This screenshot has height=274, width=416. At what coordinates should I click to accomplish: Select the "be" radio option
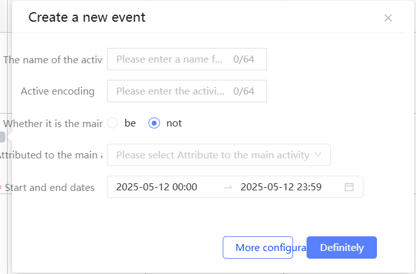[x=113, y=123]
